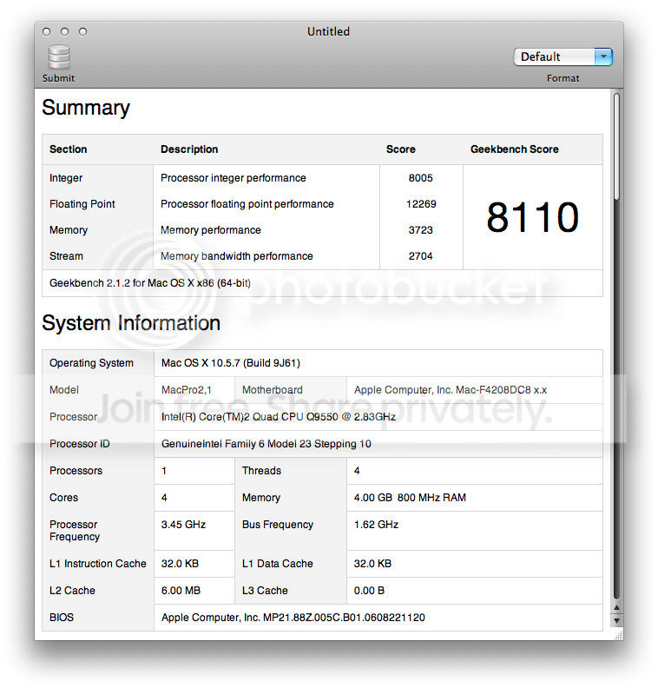This screenshot has width=658, height=688.
Task: Select the Geekbench score 8110
Action: point(533,217)
